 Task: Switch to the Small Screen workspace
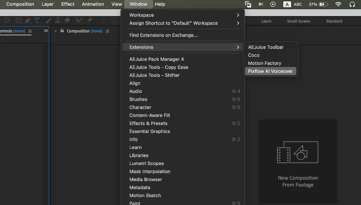click(298, 21)
